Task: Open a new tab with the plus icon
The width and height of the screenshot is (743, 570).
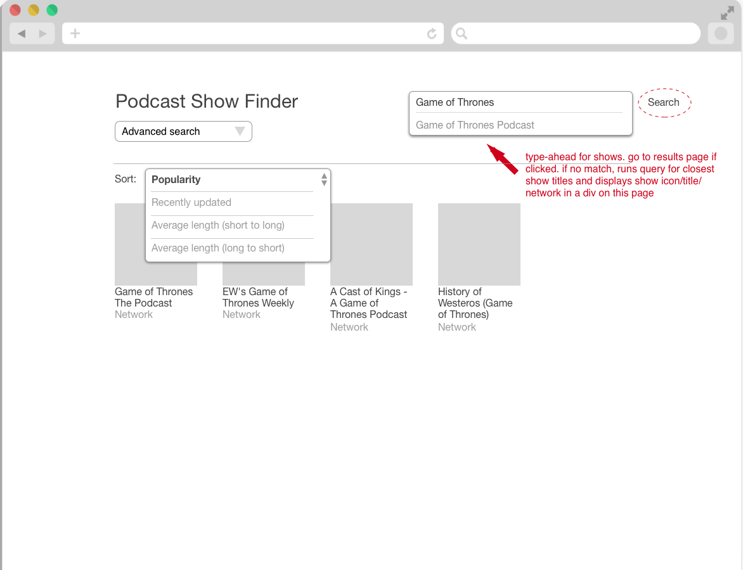Action: [75, 34]
